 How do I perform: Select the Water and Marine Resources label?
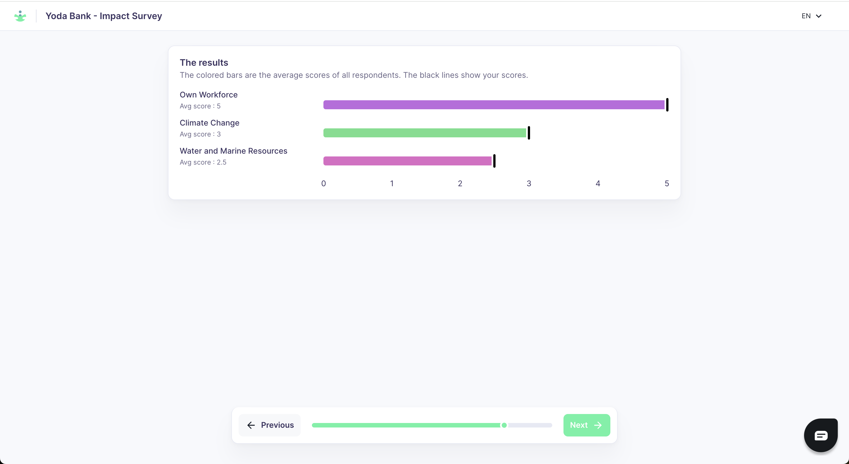[x=233, y=151]
